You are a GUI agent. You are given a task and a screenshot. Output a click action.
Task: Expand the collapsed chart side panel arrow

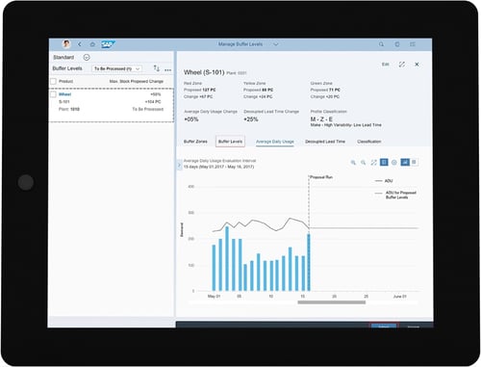[179, 165]
